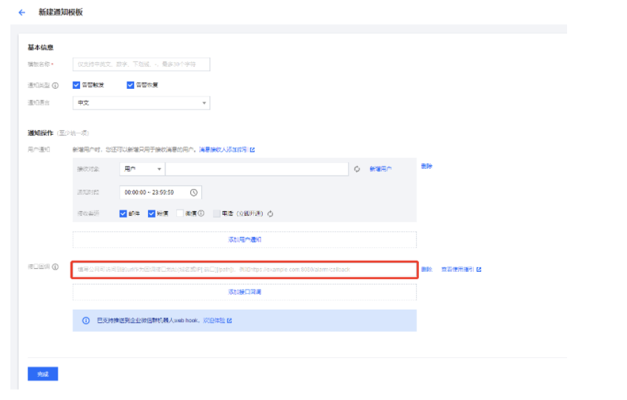Open the notification language dropdown
Image resolution: width=627 pixels, height=400 pixels.
(x=141, y=103)
